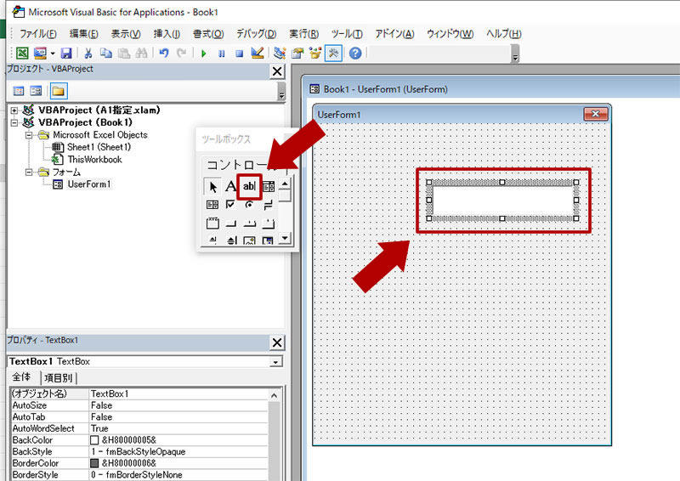Toggle Folders icon in Project panel
This screenshot has height=481, width=680.
point(59,91)
